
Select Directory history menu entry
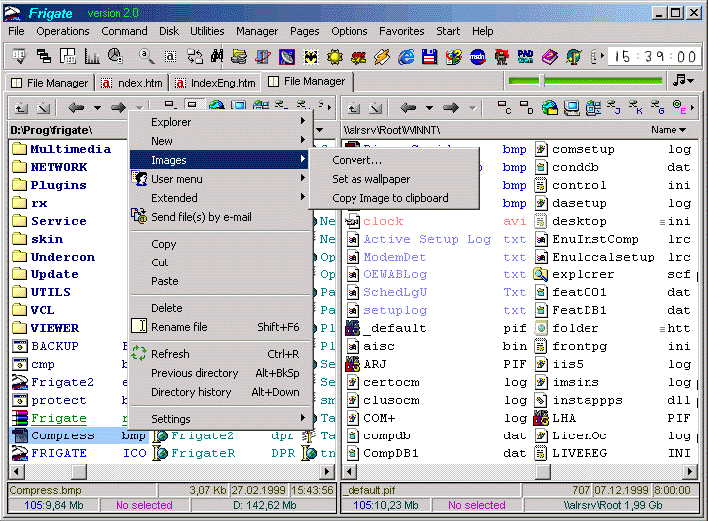219,392
